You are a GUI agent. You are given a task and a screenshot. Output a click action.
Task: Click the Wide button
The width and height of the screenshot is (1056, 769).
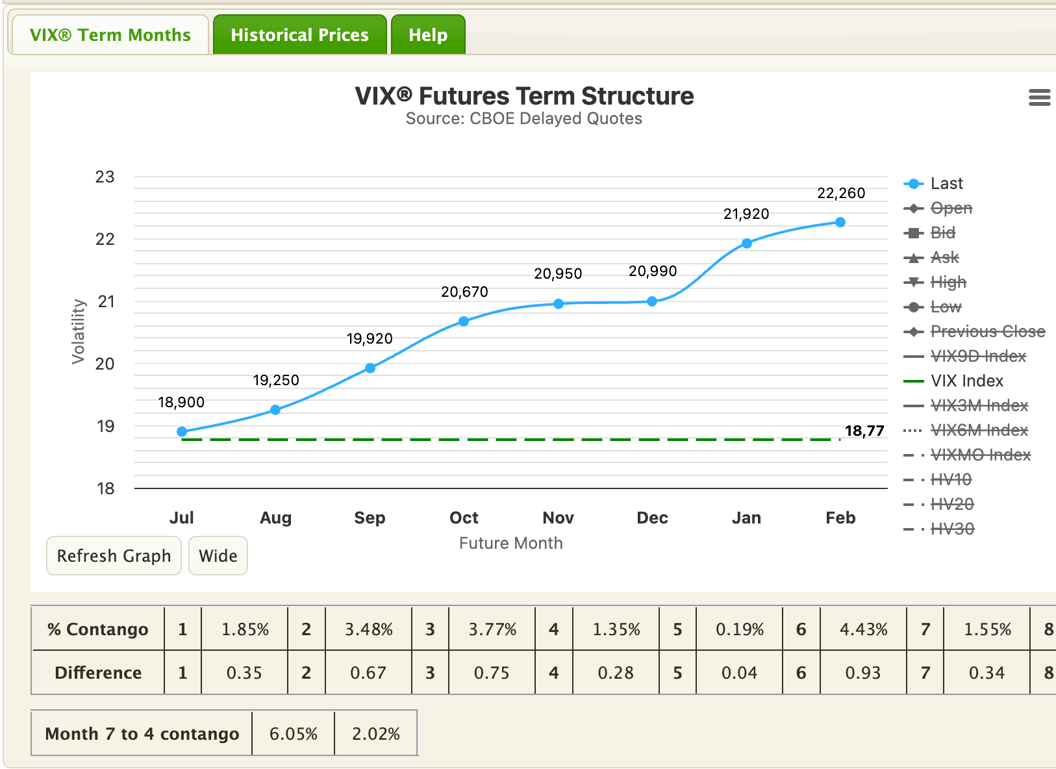[218, 556]
